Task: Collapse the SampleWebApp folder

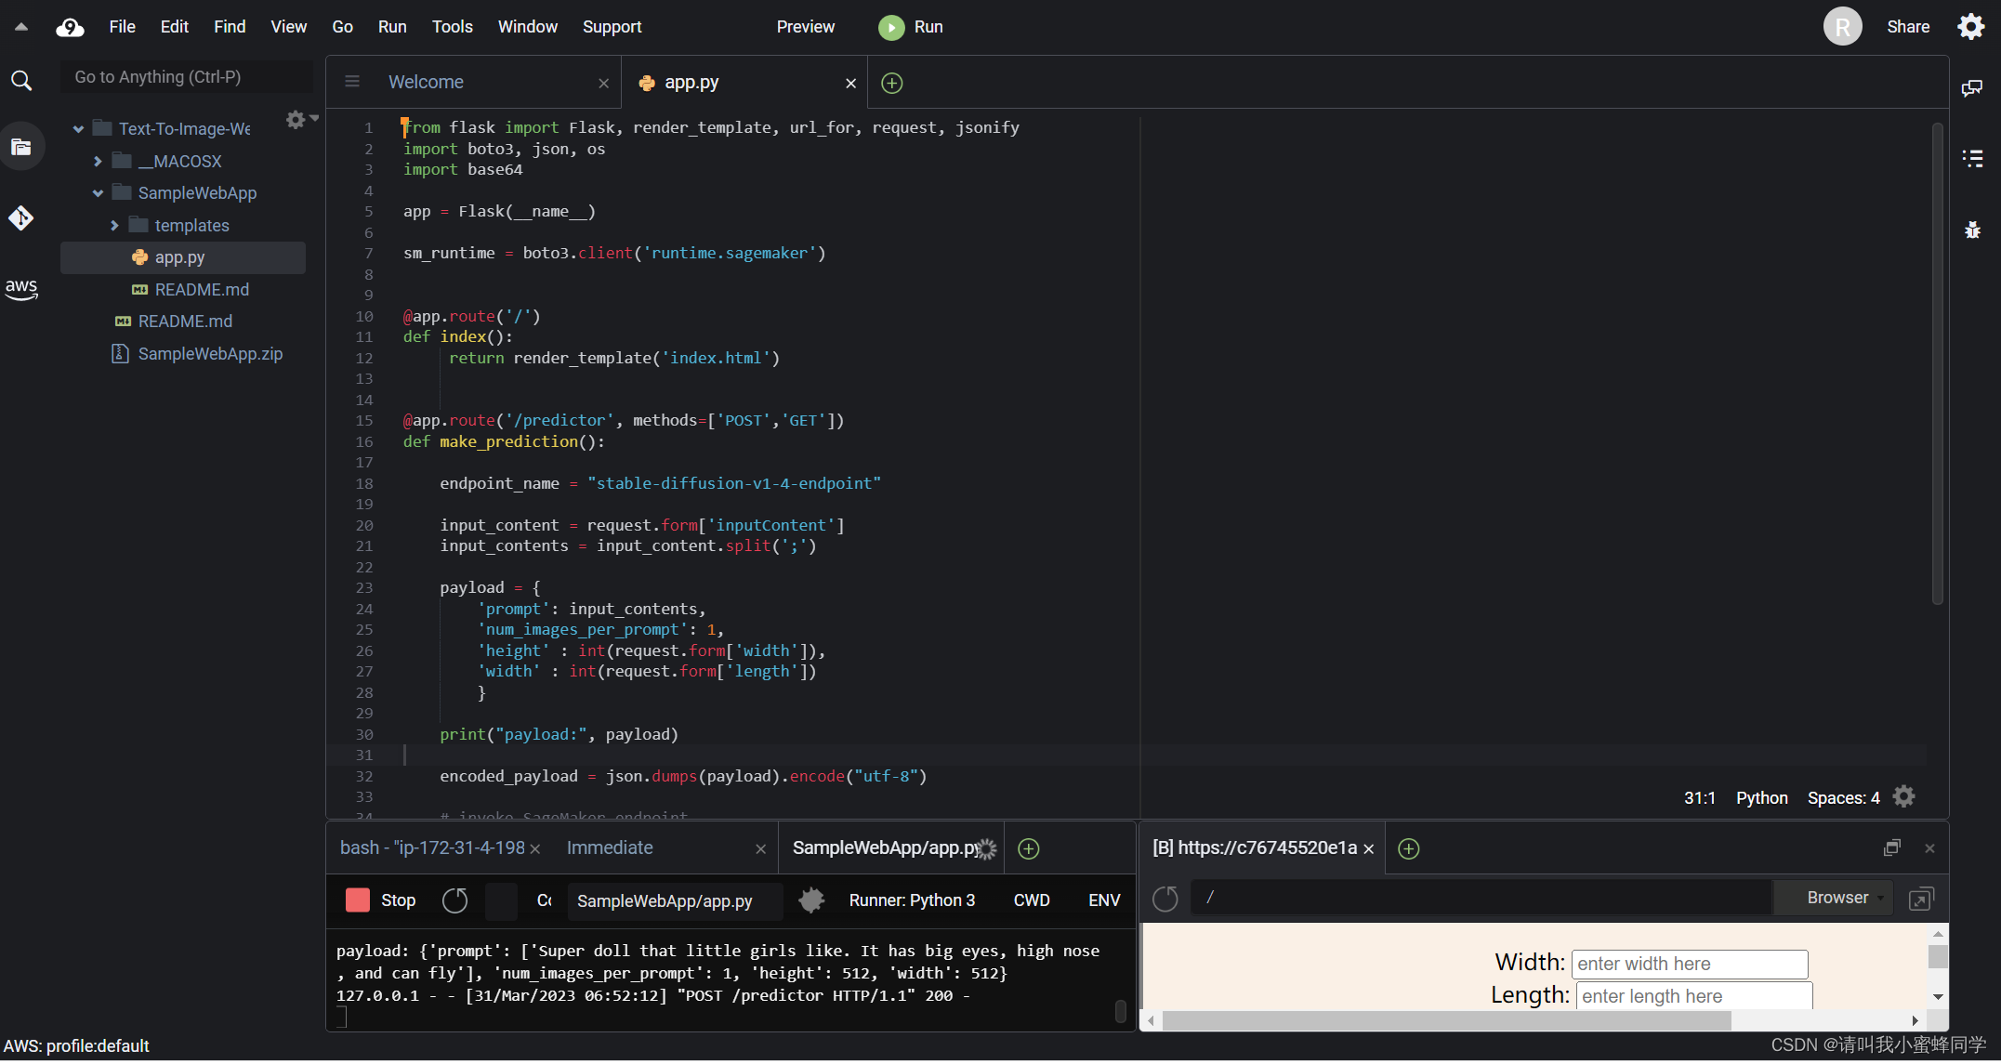Action: 98,193
